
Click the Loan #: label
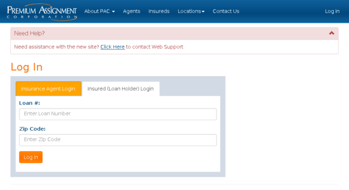click(29, 103)
